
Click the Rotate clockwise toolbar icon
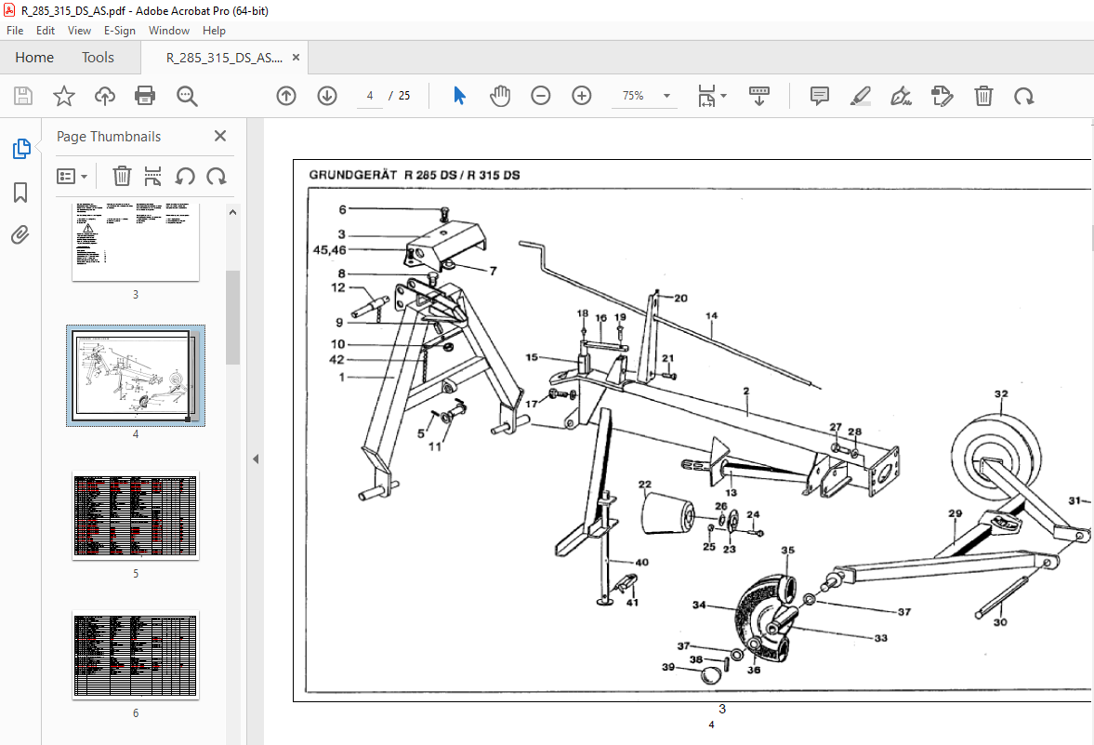(x=1023, y=96)
